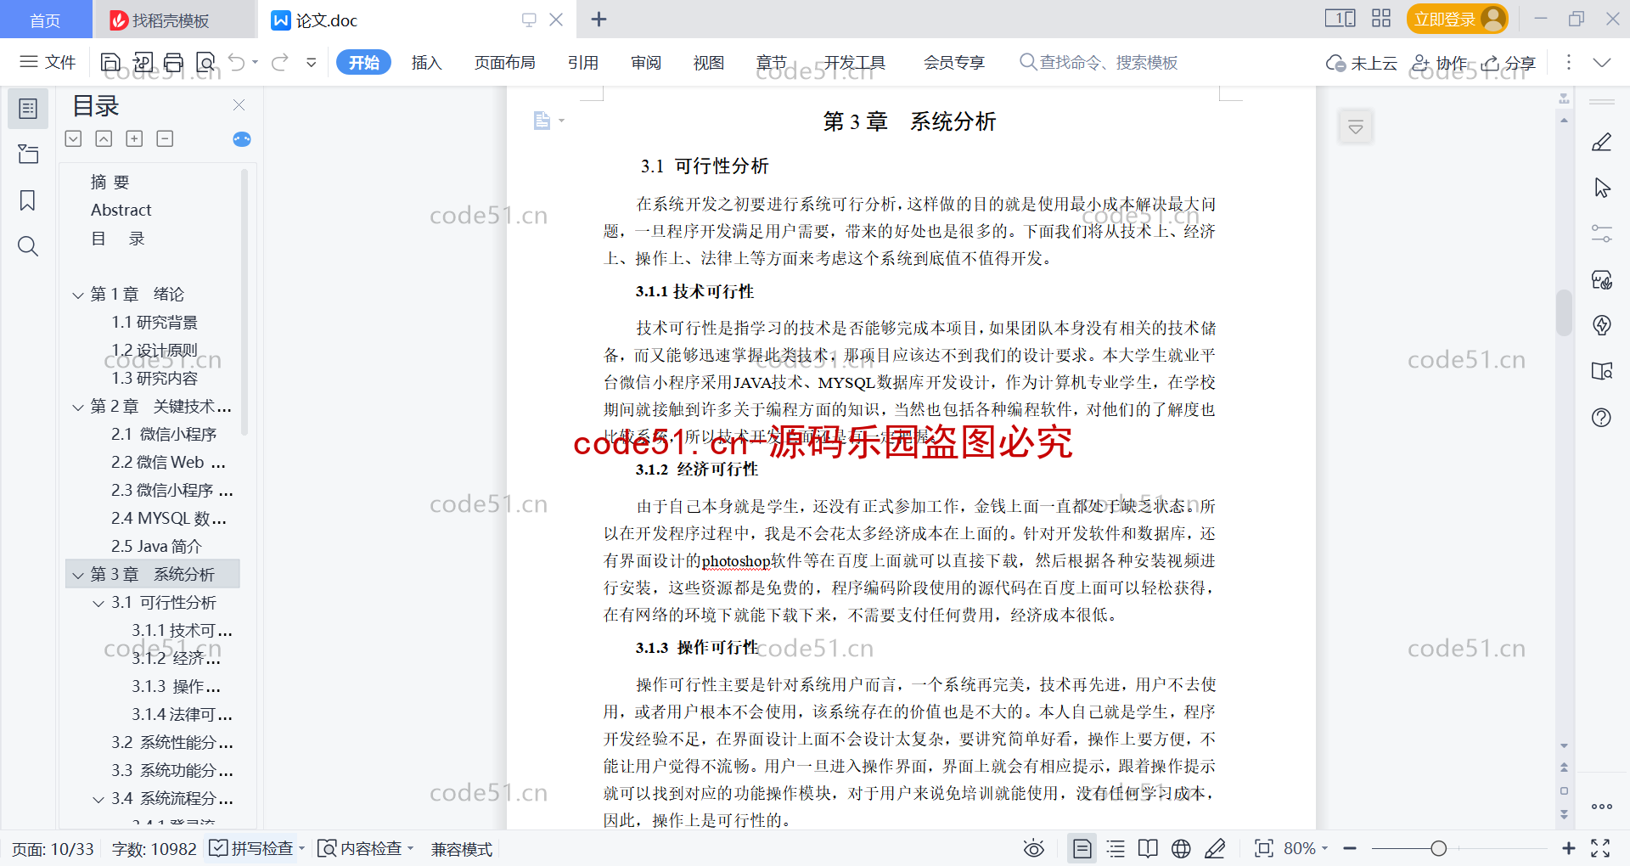Click the 立即登录 button
This screenshot has width=1630, height=866.
(x=1457, y=19)
